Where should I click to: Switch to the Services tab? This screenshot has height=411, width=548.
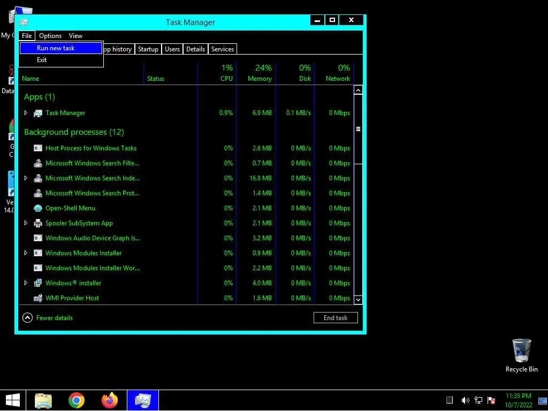click(223, 49)
